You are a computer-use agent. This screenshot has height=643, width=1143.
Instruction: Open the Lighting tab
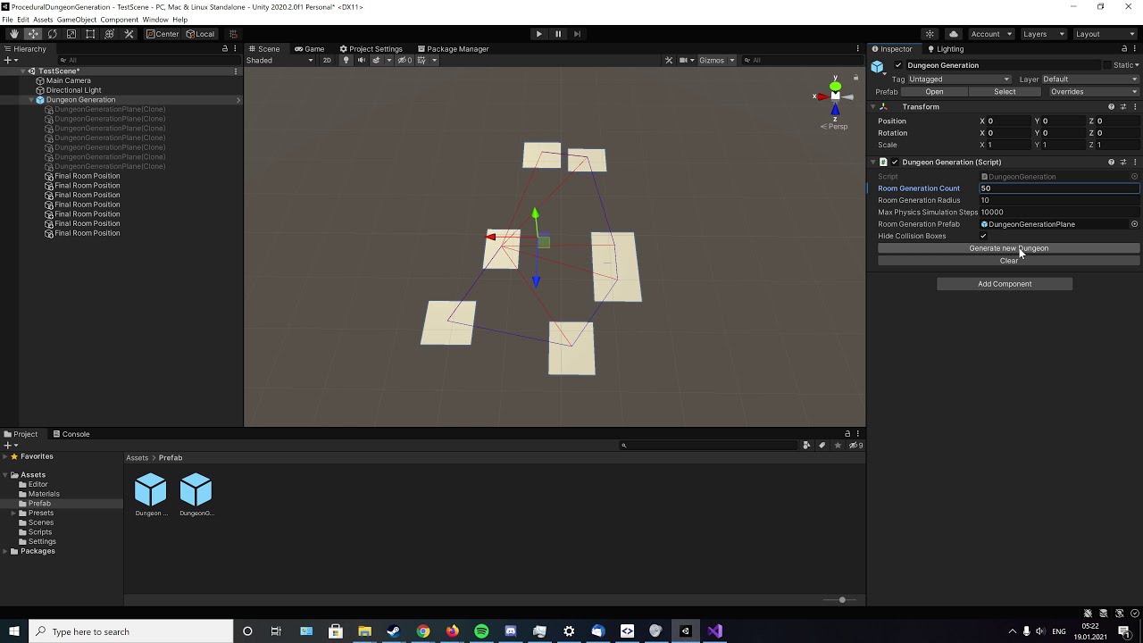tap(946, 49)
